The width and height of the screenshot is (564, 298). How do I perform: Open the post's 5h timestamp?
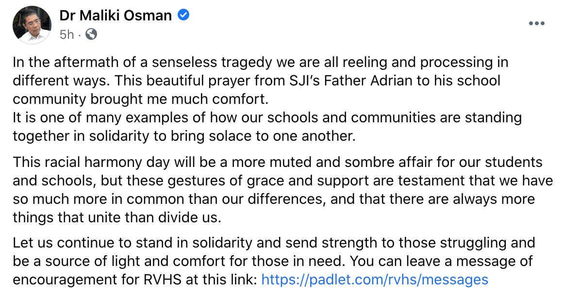click(67, 34)
